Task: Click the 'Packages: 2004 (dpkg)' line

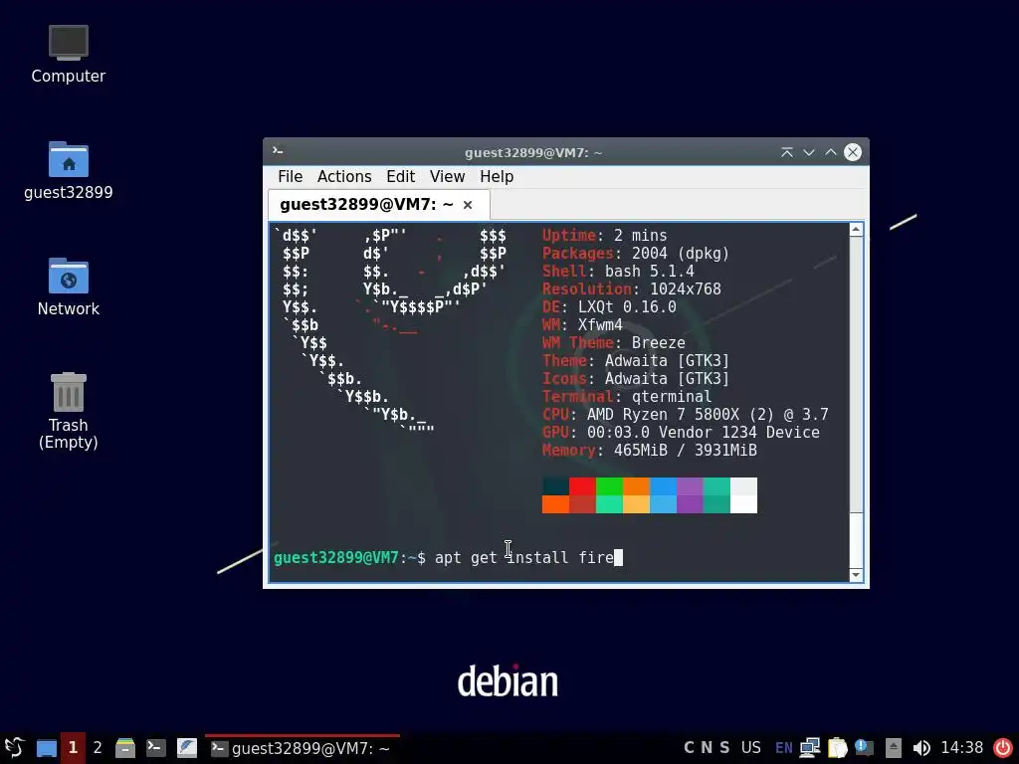Action: [636, 254]
